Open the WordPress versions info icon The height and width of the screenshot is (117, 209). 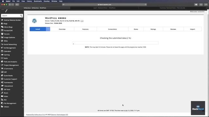[x=82, y=21]
